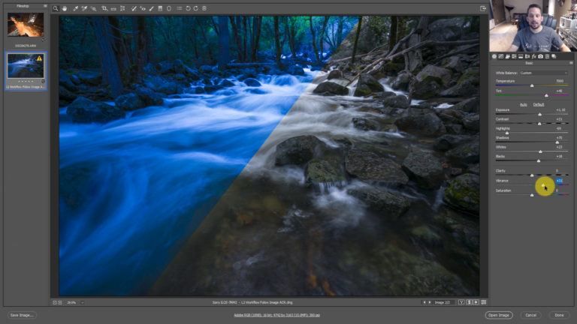The width and height of the screenshot is (577, 324).
Task: Go to the previous image arrow
Action: (424, 302)
